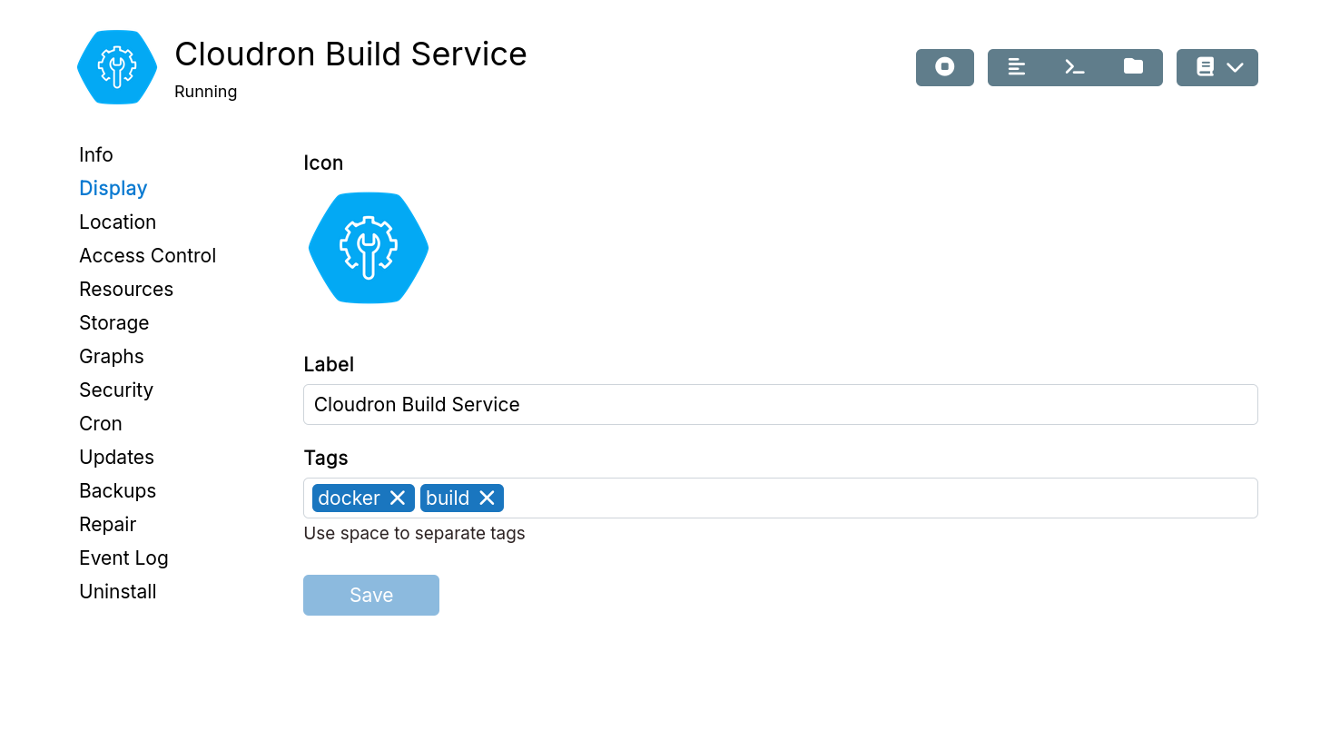This screenshot has width=1340, height=750.
Task: Open the file manager folder icon
Action: (1133, 67)
